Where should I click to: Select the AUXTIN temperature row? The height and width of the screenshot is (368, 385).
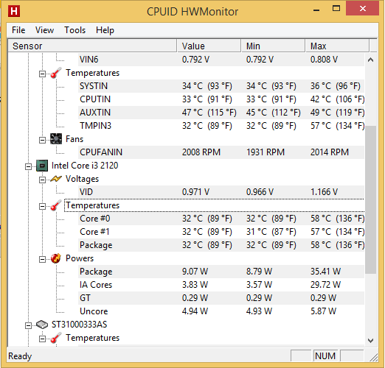tap(221, 113)
